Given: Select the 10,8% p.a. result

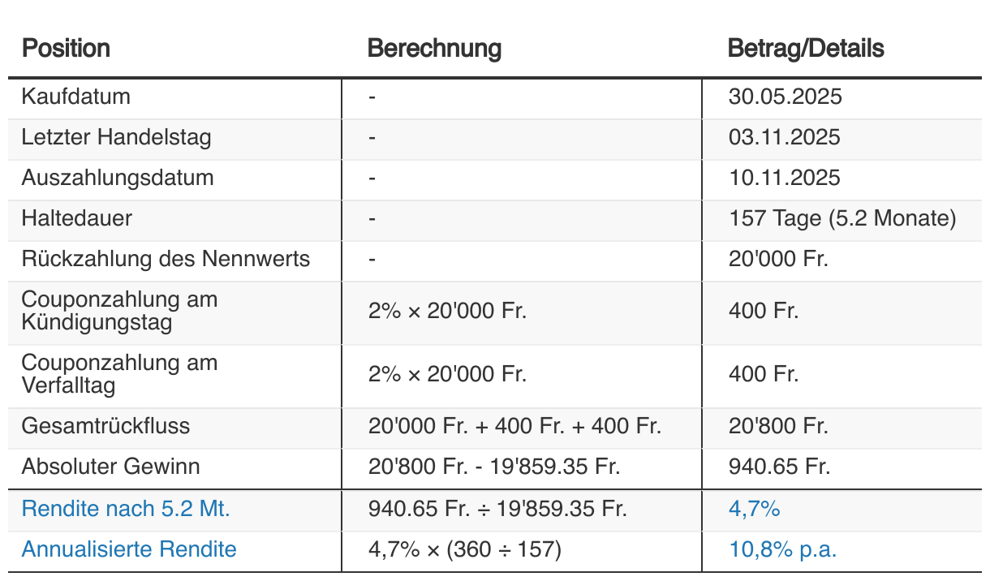Looking at the screenshot, I should [x=782, y=549].
